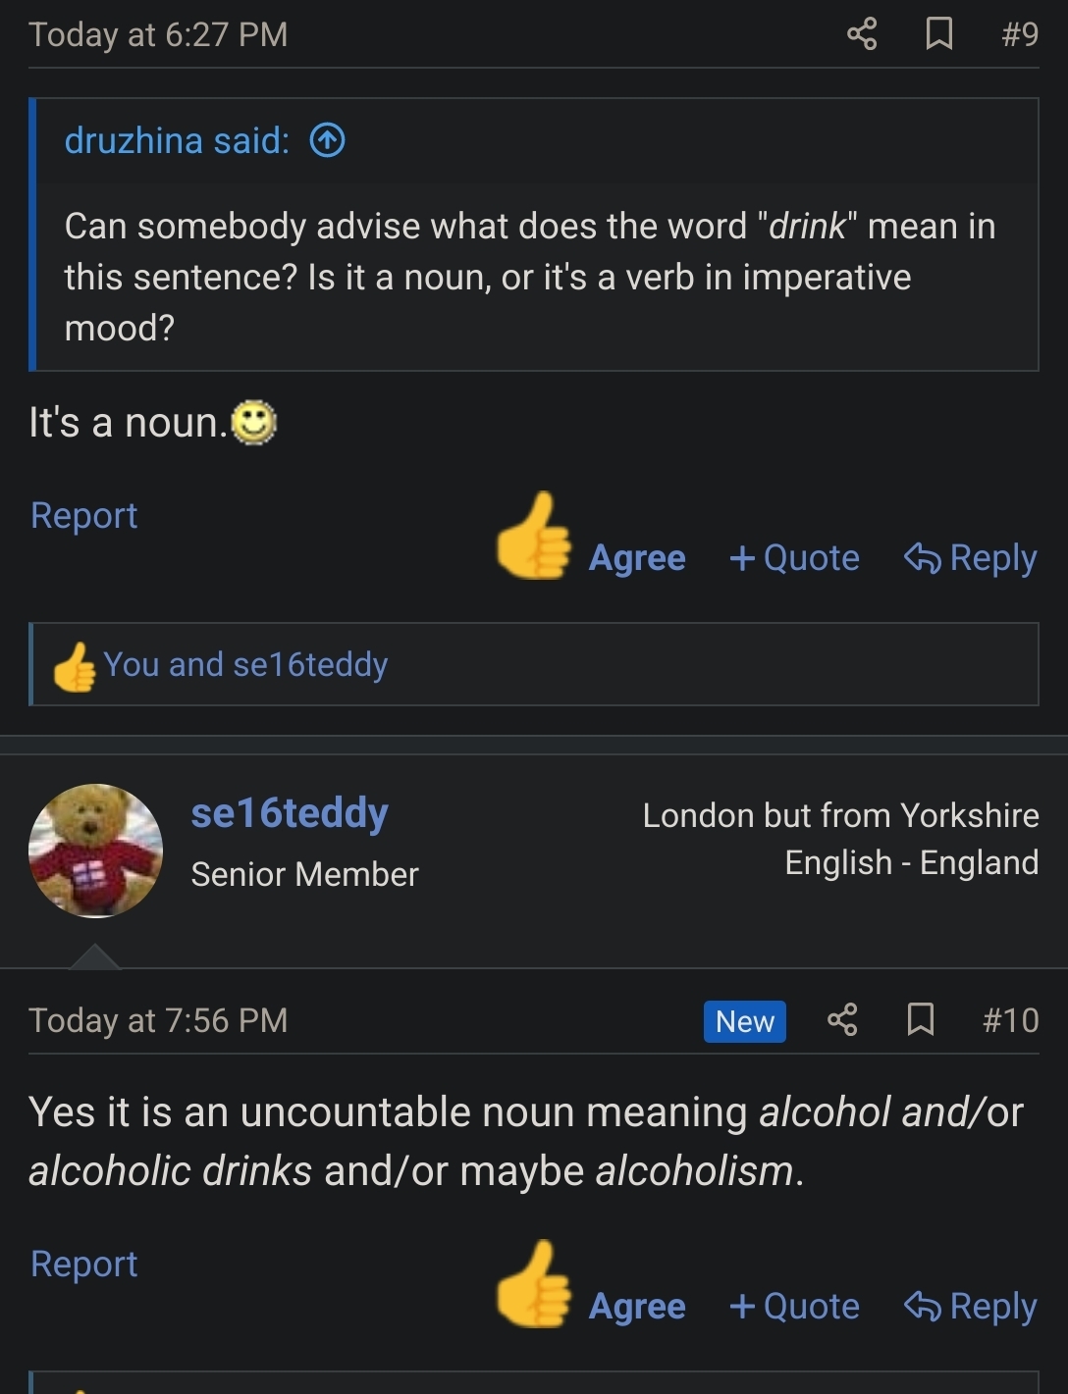The width and height of the screenshot is (1068, 1394).
Task: Click the share icon on post #10
Action: (x=842, y=1020)
